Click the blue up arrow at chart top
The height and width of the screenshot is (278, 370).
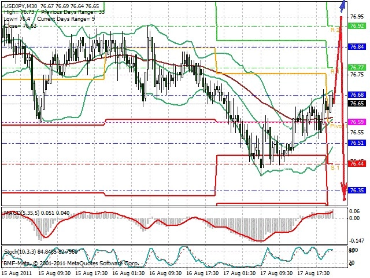click(343, 5)
